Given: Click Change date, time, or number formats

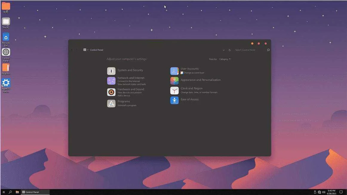Looking at the screenshot, I should pos(199,92).
